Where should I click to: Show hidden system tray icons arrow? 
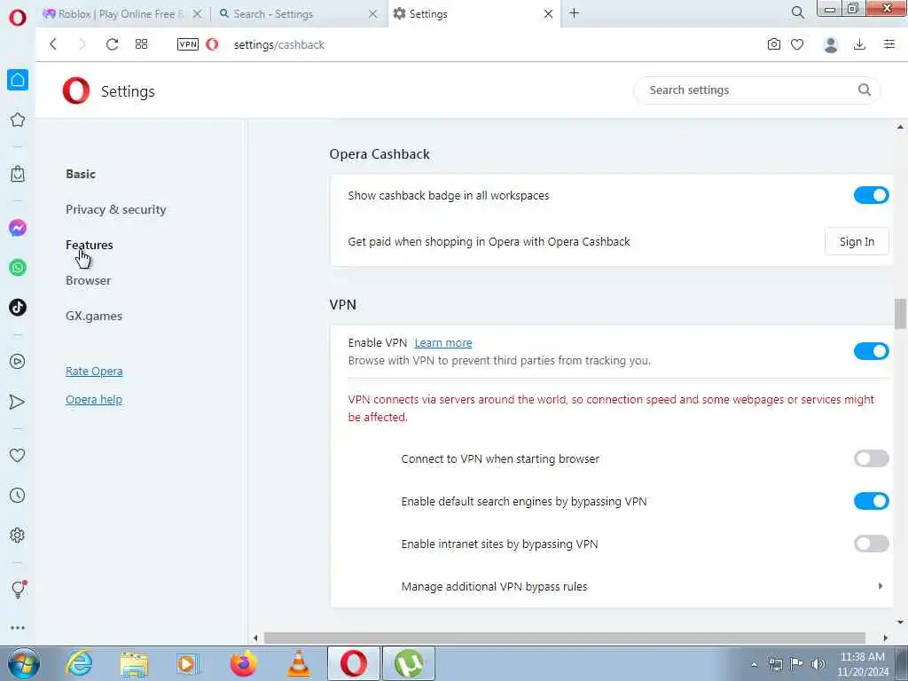click(x=754, y=664)
